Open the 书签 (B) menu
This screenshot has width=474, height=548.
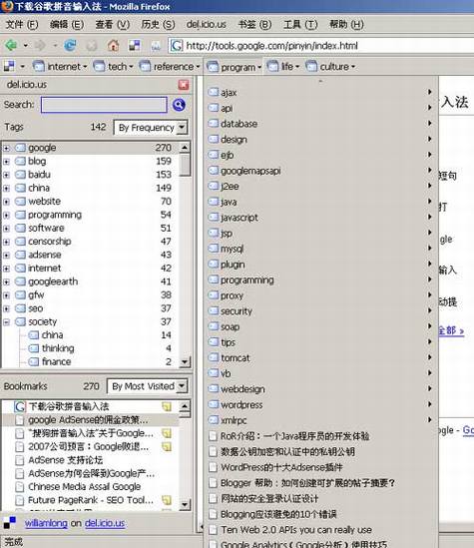pos(254,25)
